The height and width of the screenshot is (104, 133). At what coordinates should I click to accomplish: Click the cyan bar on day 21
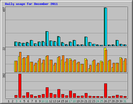(x=87, y=41)
